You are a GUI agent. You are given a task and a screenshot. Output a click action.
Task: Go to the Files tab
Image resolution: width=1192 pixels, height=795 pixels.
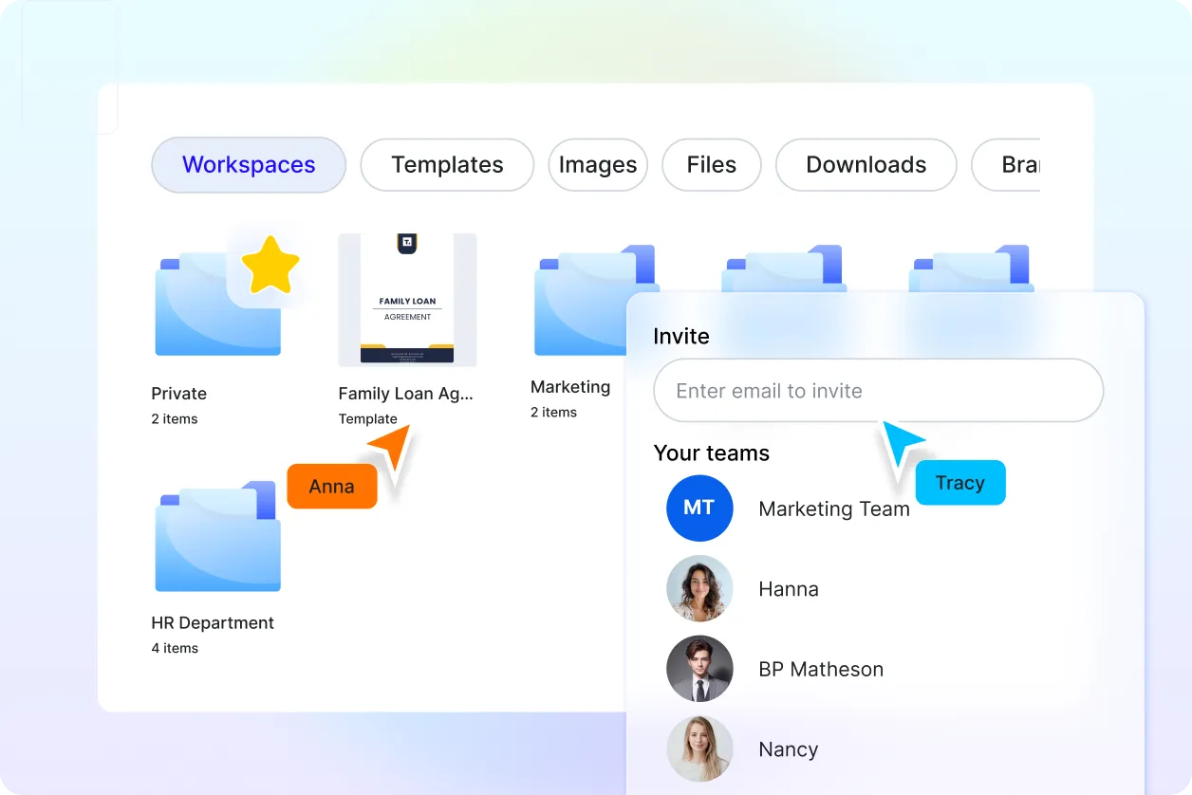click(712, 165)
